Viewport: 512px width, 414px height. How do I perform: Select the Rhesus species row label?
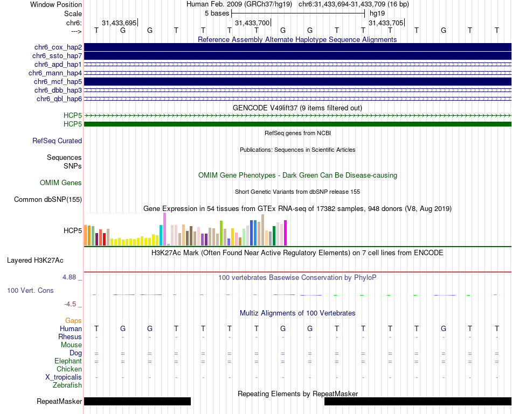70,336
